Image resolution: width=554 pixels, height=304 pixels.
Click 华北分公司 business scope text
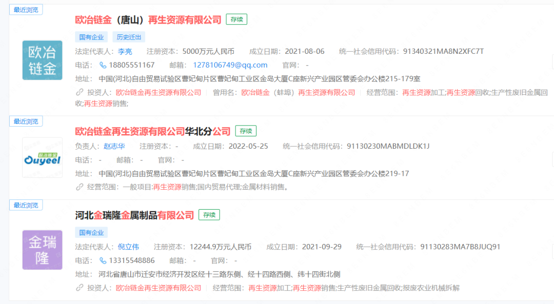(205, 187)
